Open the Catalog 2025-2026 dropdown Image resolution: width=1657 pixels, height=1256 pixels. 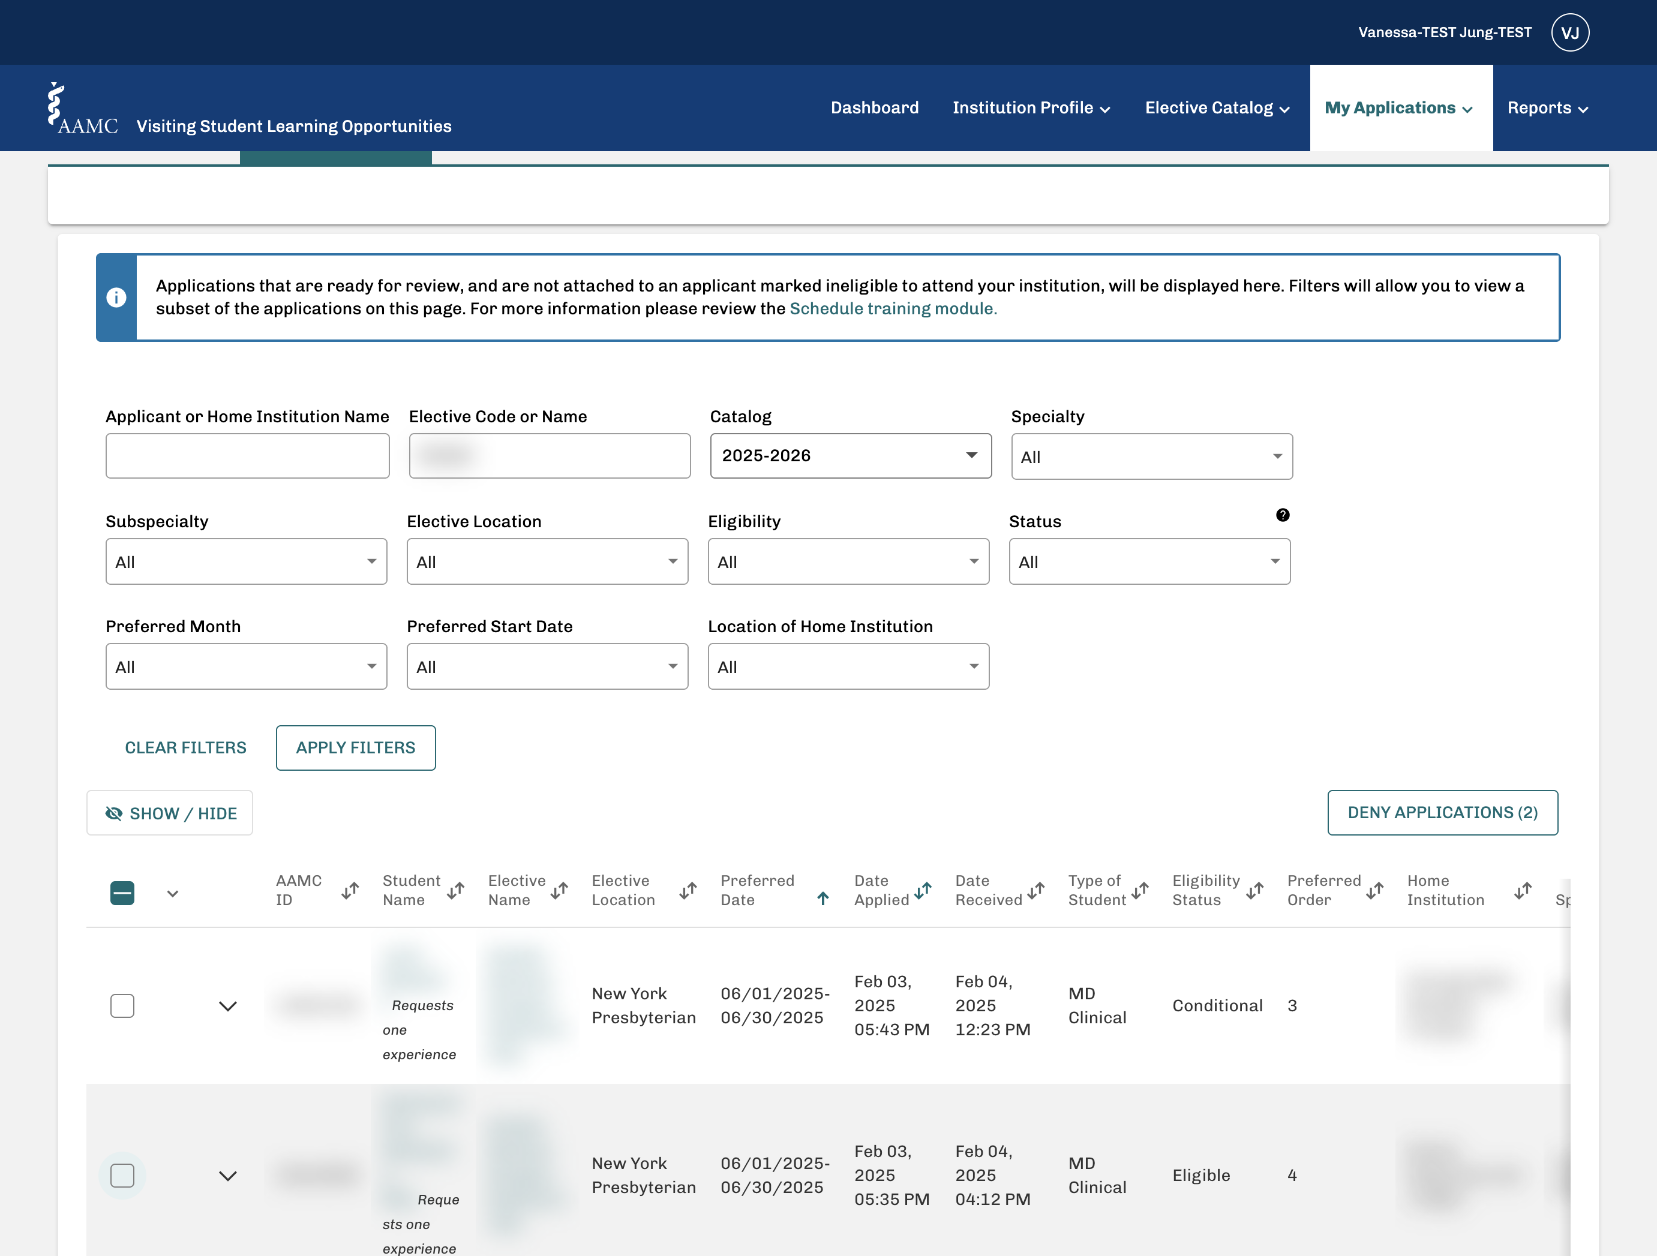851,455
